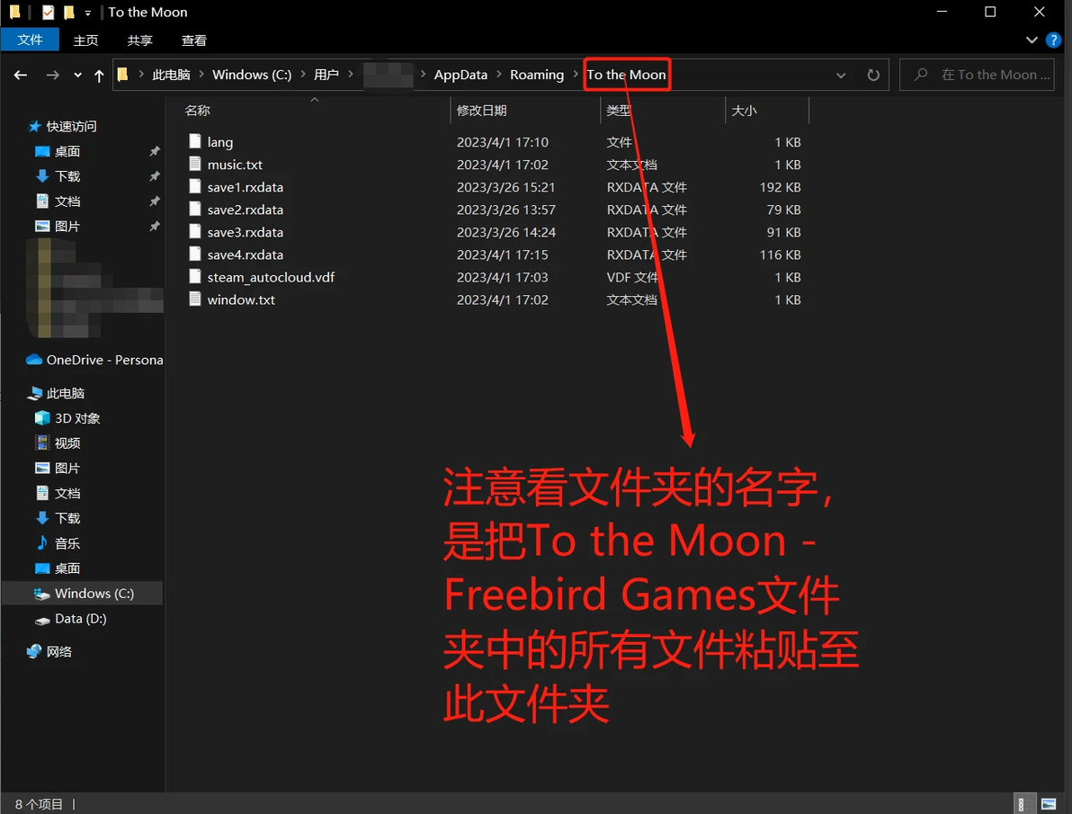Open pinned 桌面 under quick access

pos(67,151)
